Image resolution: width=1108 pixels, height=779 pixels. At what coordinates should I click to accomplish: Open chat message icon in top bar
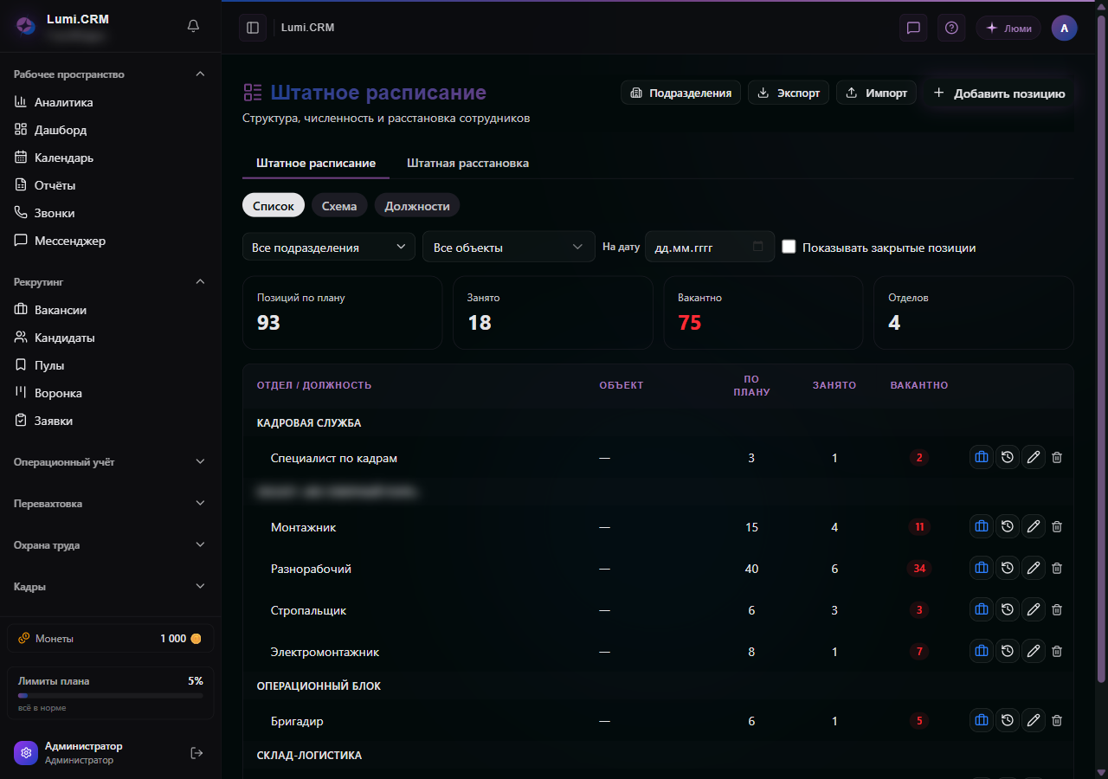point(913,28)
